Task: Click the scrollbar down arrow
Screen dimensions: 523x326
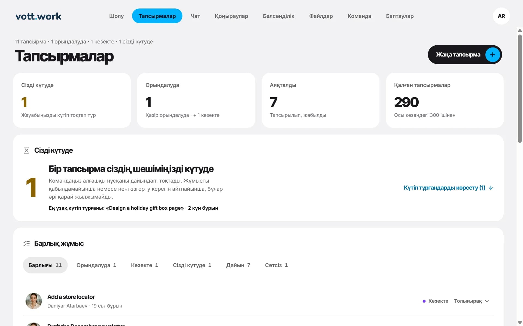Action: 520,323
